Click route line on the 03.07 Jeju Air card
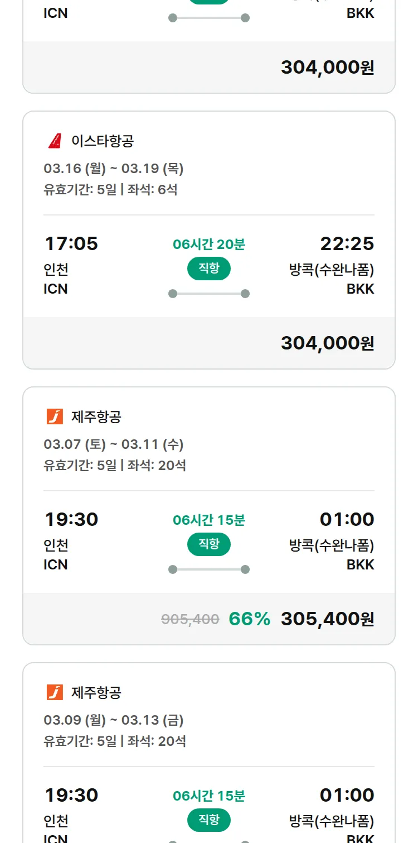Screen dimensions: 418x843 tap(209, 569)
